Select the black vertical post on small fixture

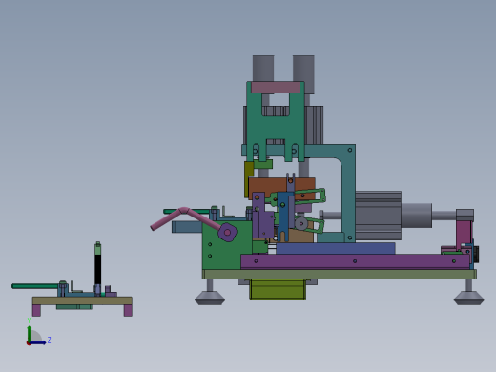point(98,270)
